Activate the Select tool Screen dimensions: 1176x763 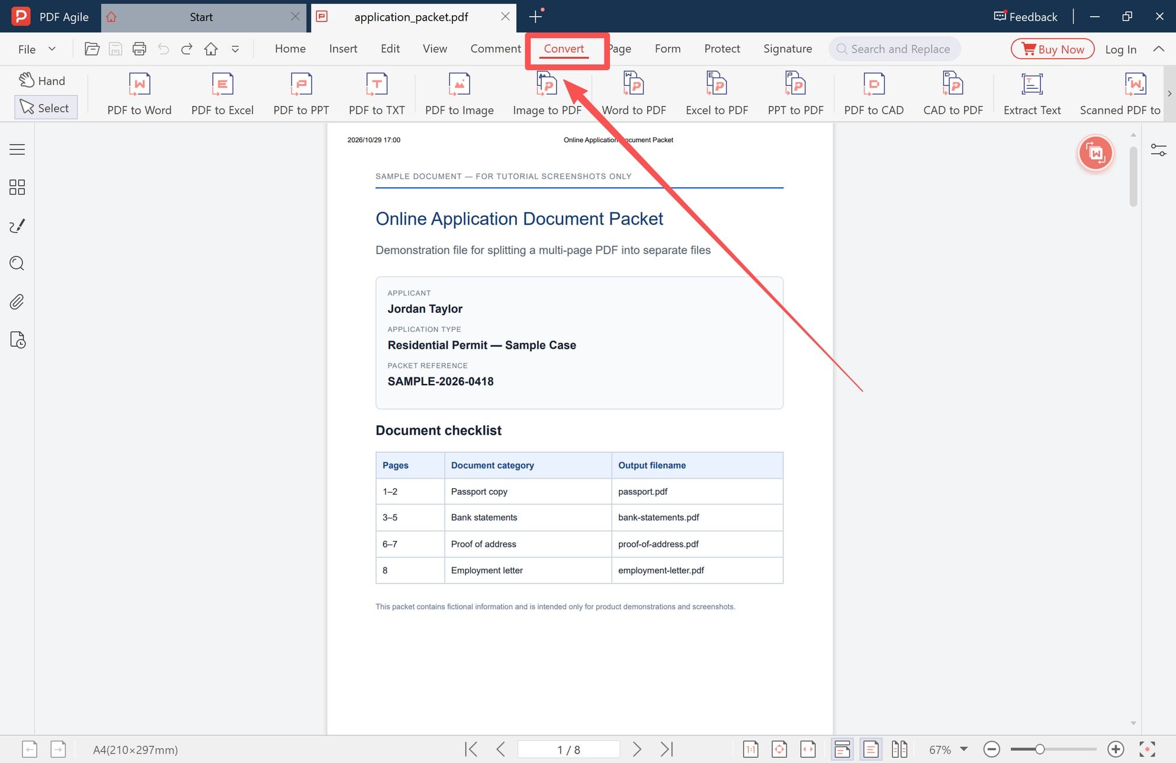46,108
